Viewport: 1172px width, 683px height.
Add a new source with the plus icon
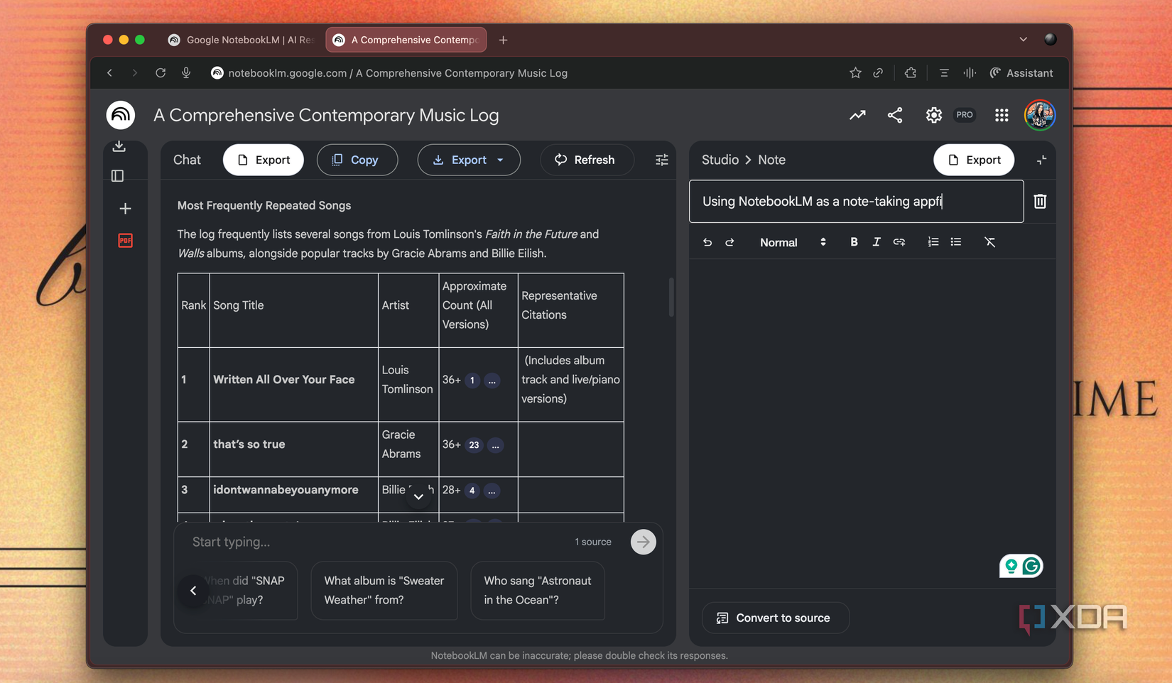point(125,209)
